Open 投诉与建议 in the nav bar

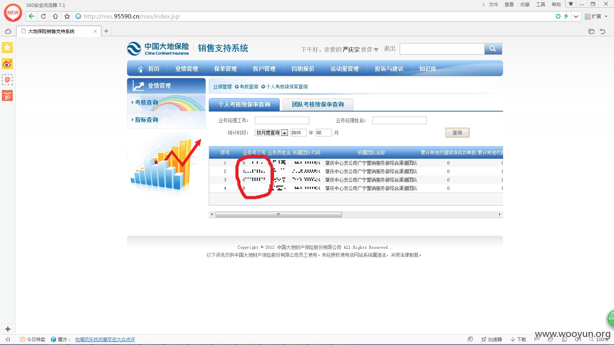[389, 69]
